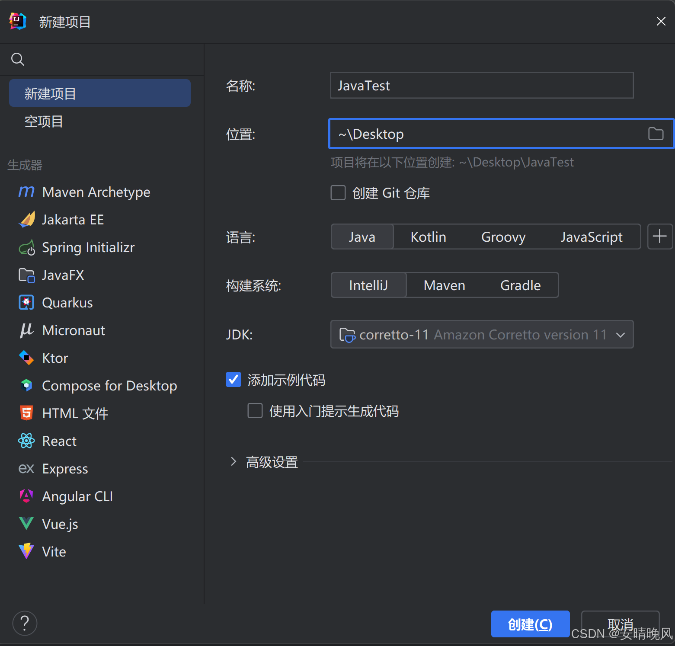Click the 取消 cancel button
Screen dimensions: 675x646
pyautogui.click(x=620, y=624)
